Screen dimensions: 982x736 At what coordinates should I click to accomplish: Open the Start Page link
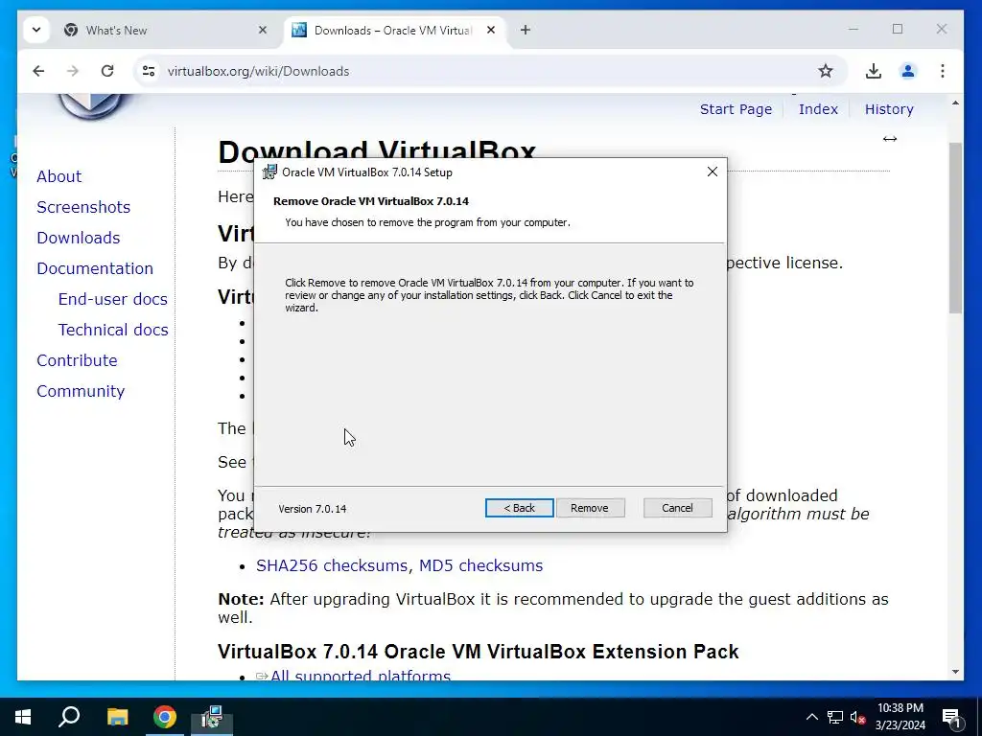pyautogui.click(x=736, y=109)
